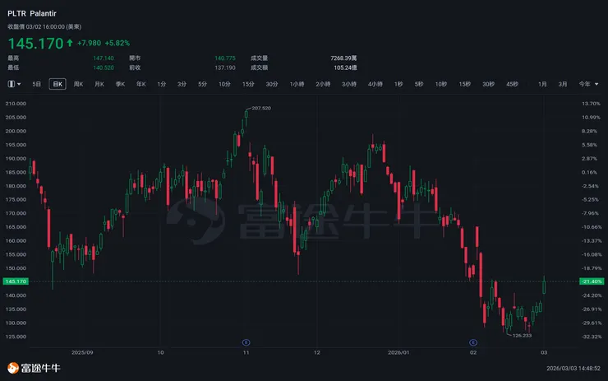Click the large 145.170 price quote
The image size is (608, 381).
35,43
